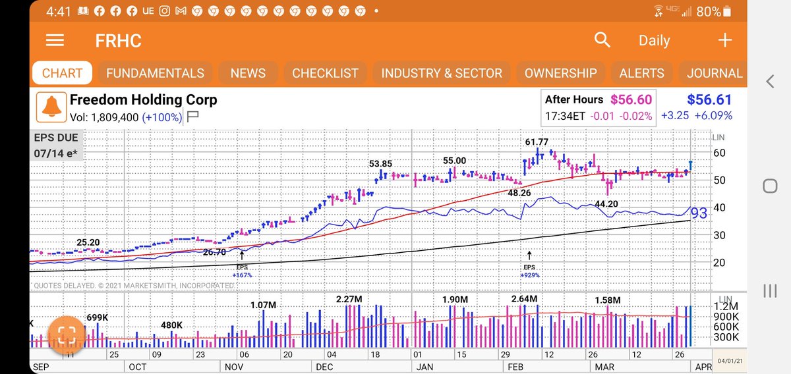Image resolution: width=791 pixels, height=374 pixels.
Task: Tap the 480K volume label
Action: coord(173,325)
